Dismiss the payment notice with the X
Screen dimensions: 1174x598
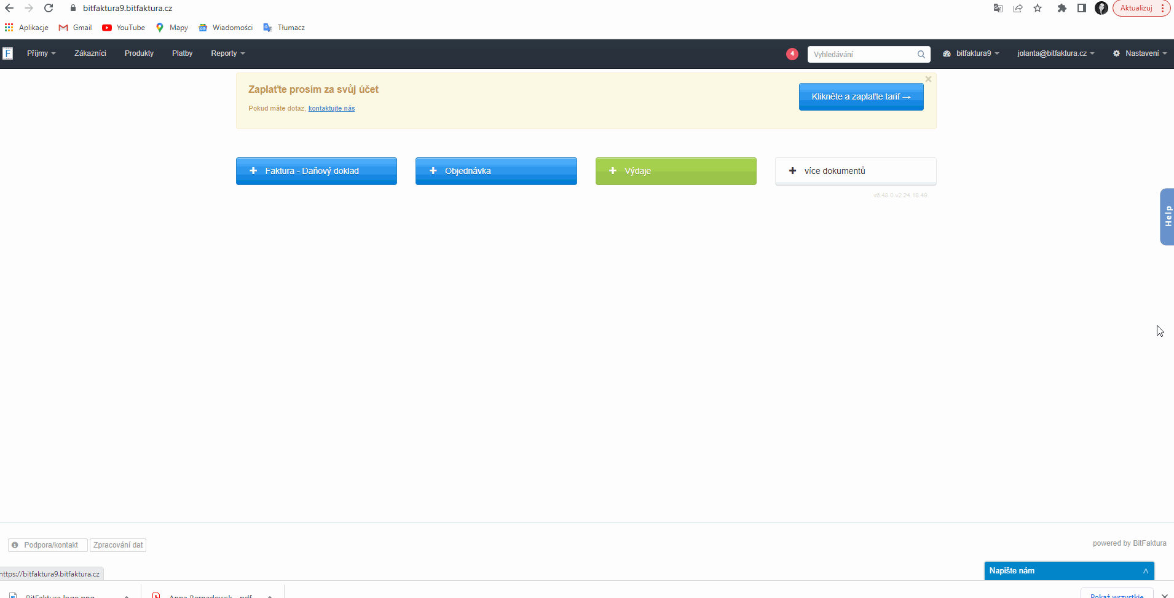pyautogui.click(x=928, y=79)
